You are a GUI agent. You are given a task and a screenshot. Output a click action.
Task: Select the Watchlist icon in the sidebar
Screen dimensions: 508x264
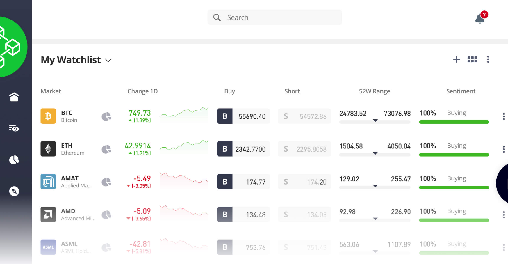coord(14,128)
